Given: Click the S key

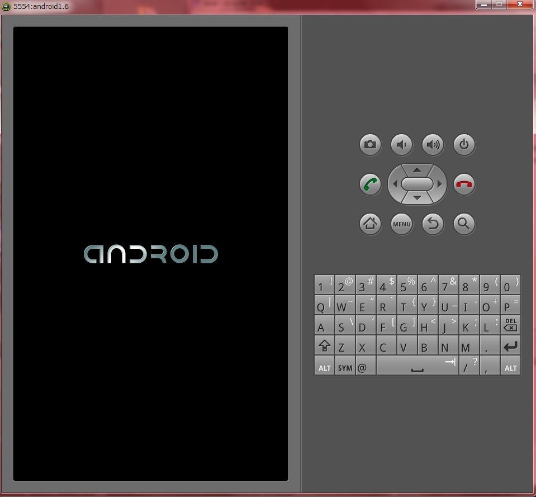Looking at the screenshot, I should (x=345, y=325).
